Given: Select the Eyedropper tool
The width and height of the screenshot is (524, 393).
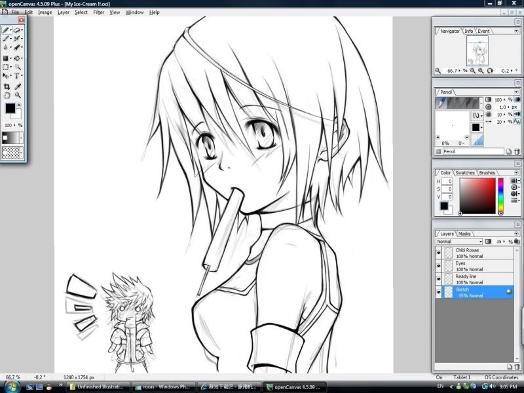Looking at the screenshot, I should click(x=18, y=86).
